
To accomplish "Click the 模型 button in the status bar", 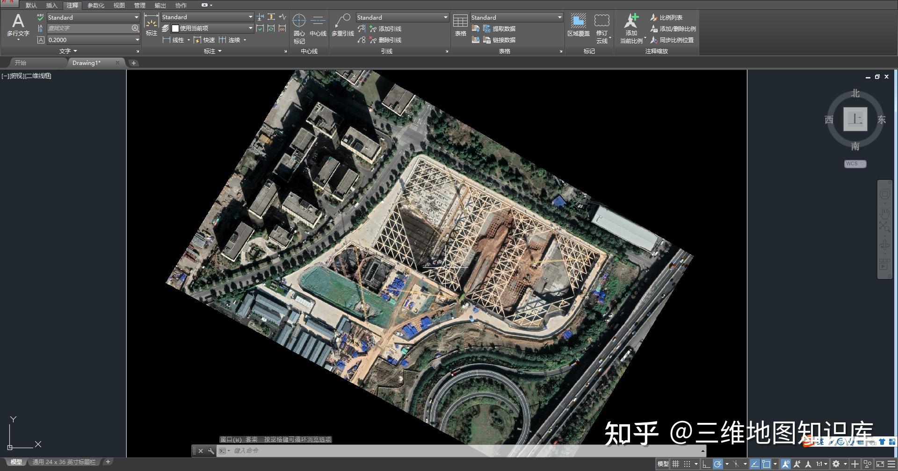I will click(x=663, y=464).
